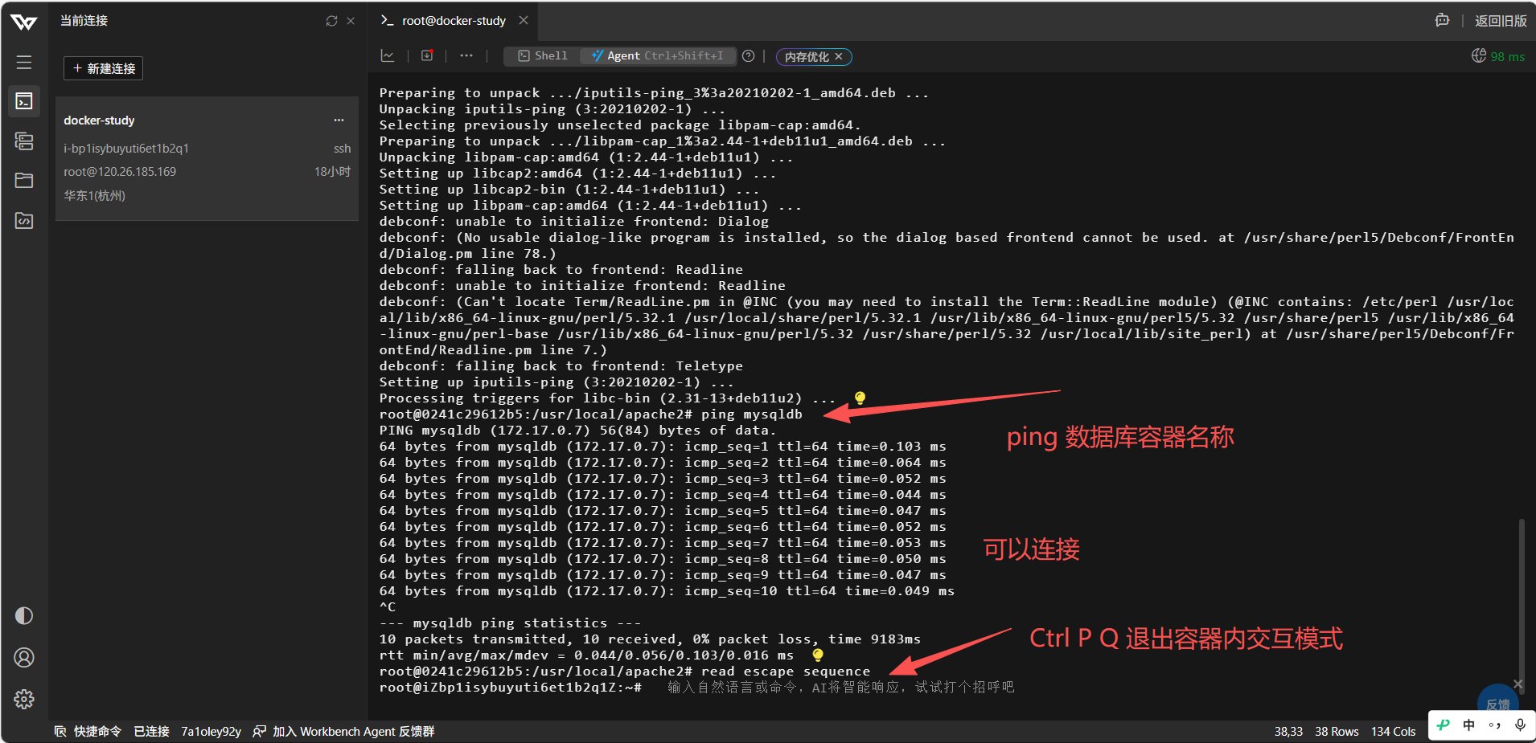The width and height of the screenshot is (1536, 743).
Task: Open the help question mark icon
Action: click(749, 56)
